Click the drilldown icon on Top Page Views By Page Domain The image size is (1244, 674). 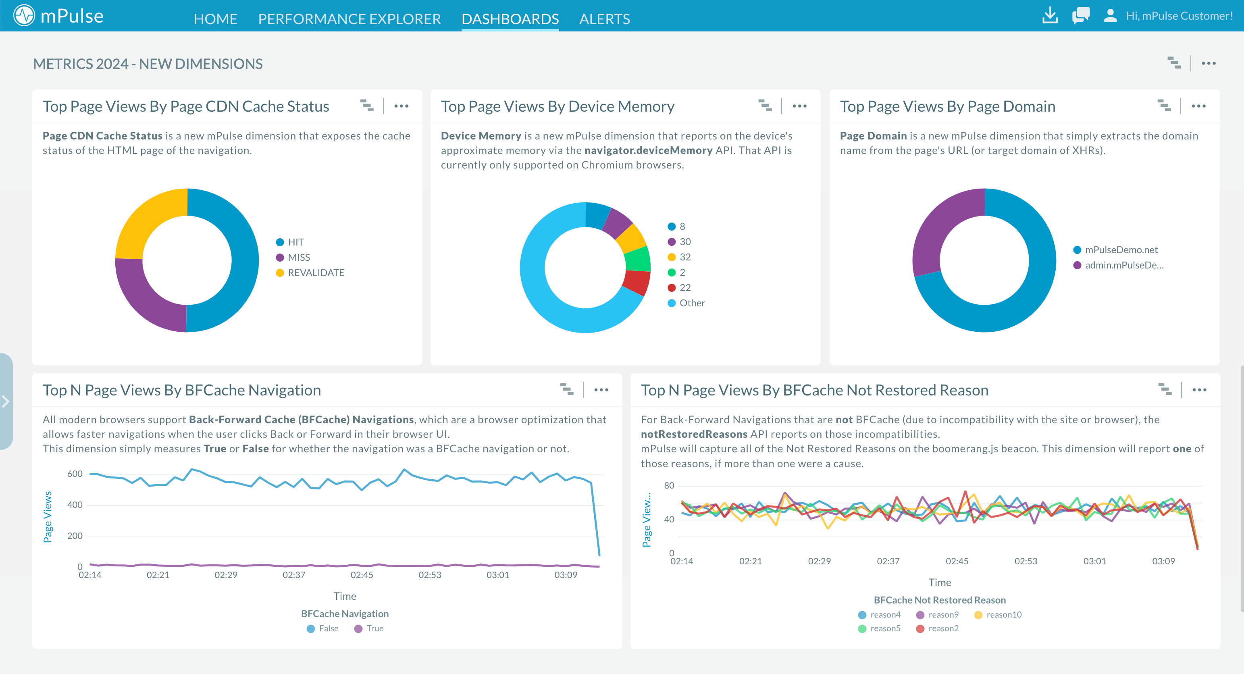pos(1165,105)
